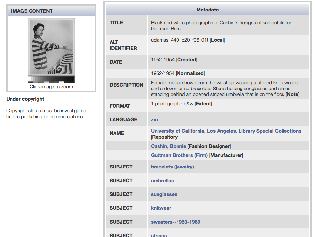Click the description text about the female model
This screenshot has width=315, height=237.
225,89
